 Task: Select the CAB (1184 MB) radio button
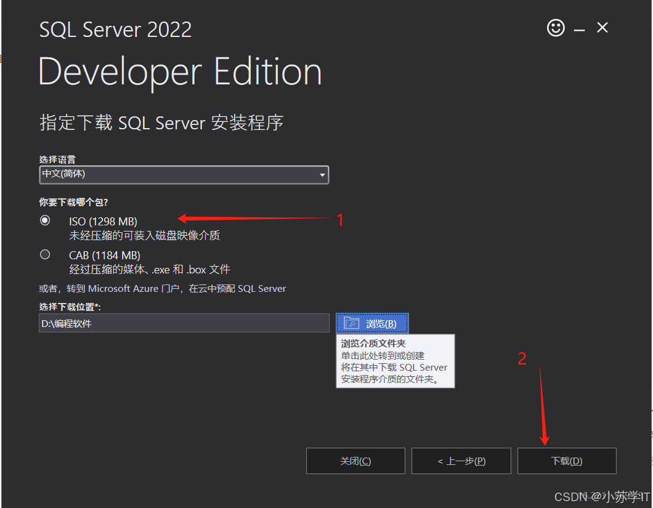tap(45, 254)
